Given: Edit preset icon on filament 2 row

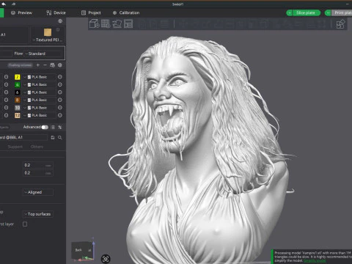Looking at the screenshot, I should (x=60, y=77).
